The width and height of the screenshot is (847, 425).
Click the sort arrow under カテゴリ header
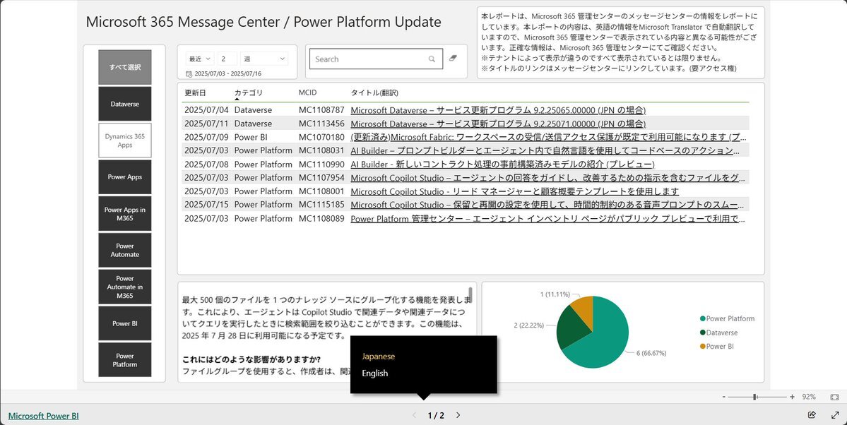pos(237,100)
